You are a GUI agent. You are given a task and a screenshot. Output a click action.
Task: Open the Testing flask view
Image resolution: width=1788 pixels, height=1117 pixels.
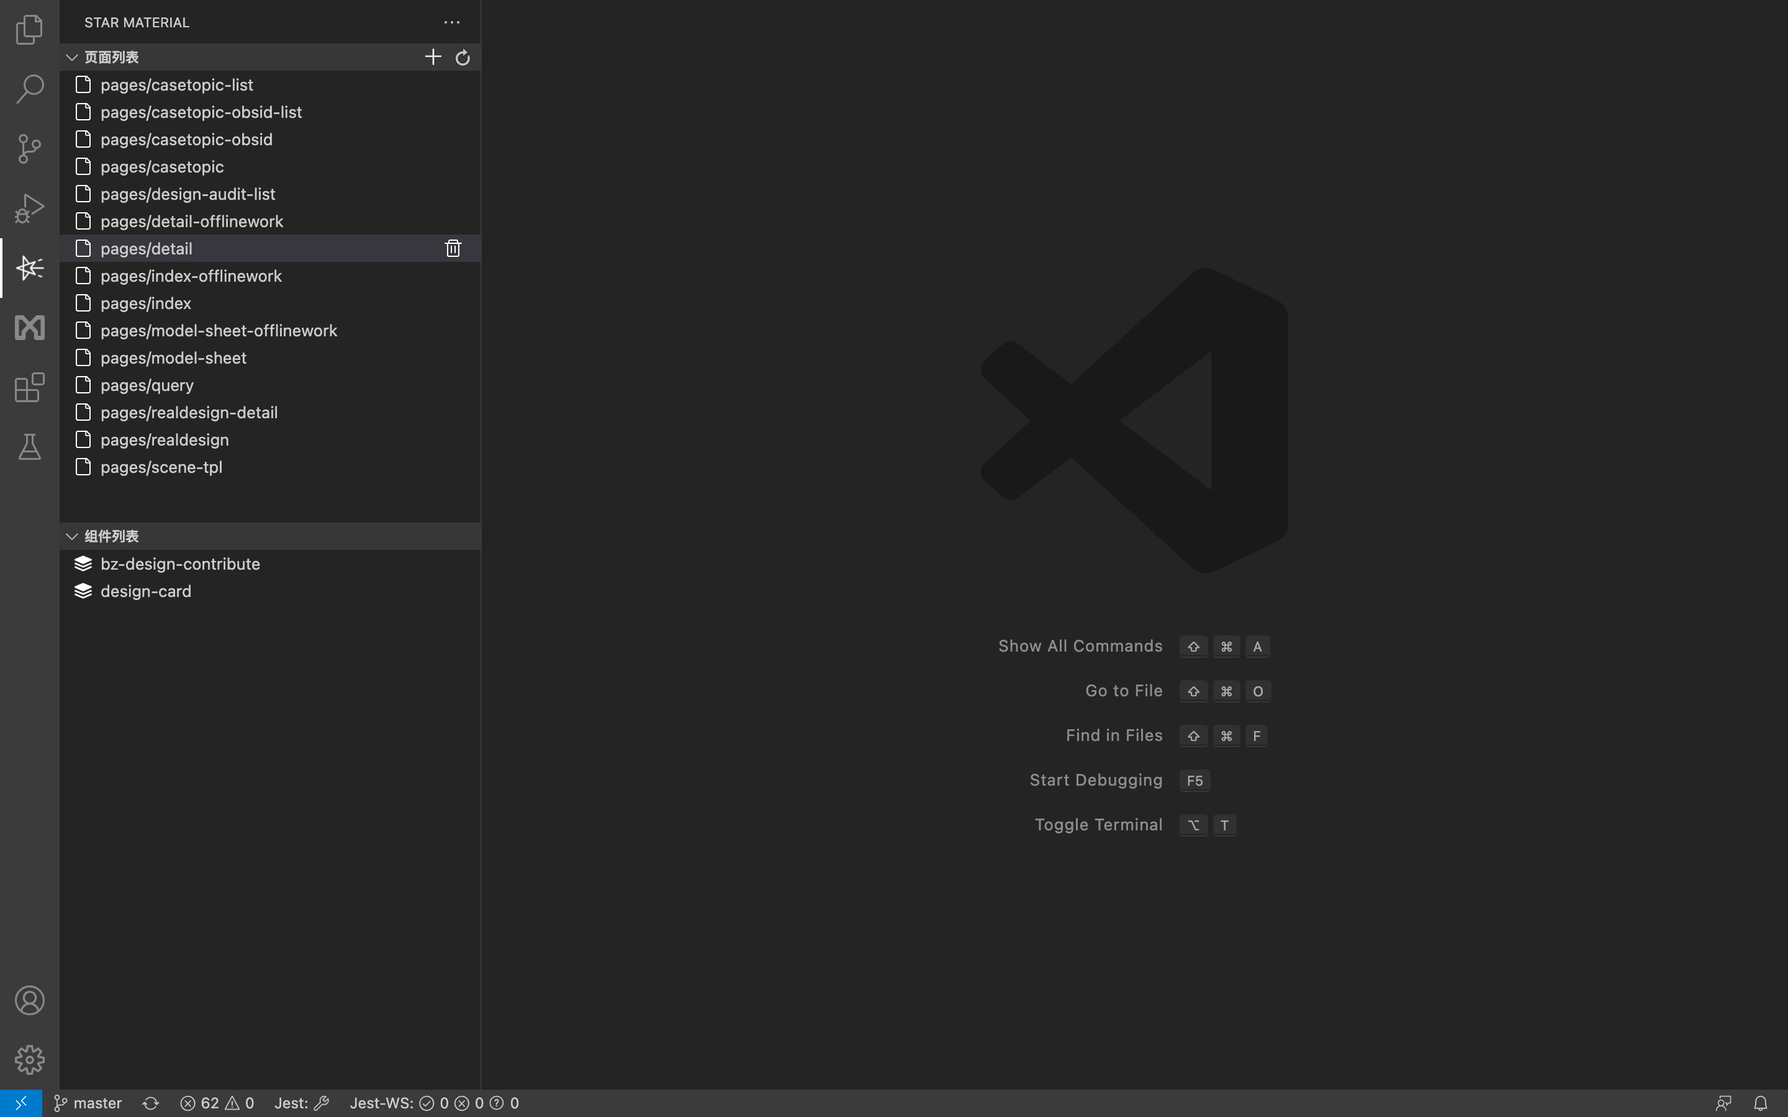[30, 447]
